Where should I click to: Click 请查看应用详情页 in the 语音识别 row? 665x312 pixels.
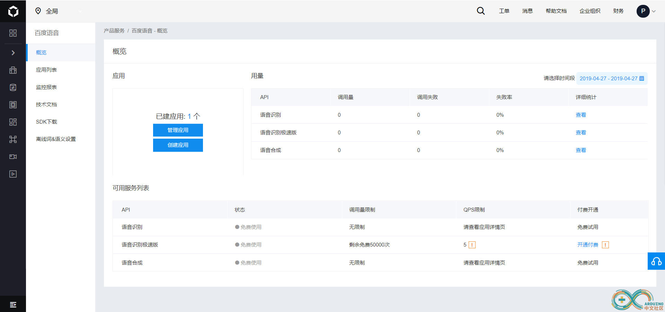coord(484,227)
